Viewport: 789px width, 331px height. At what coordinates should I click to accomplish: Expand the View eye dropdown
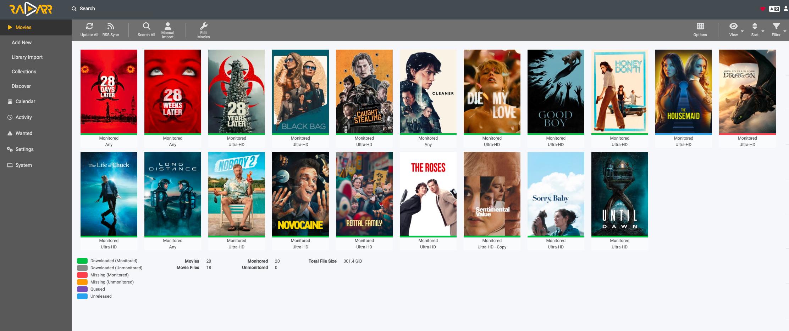pyautogui.click(x=734, y=27)
